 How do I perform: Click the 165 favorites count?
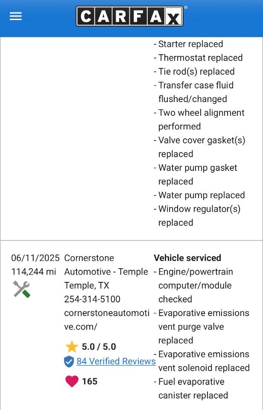click(90, 381)
